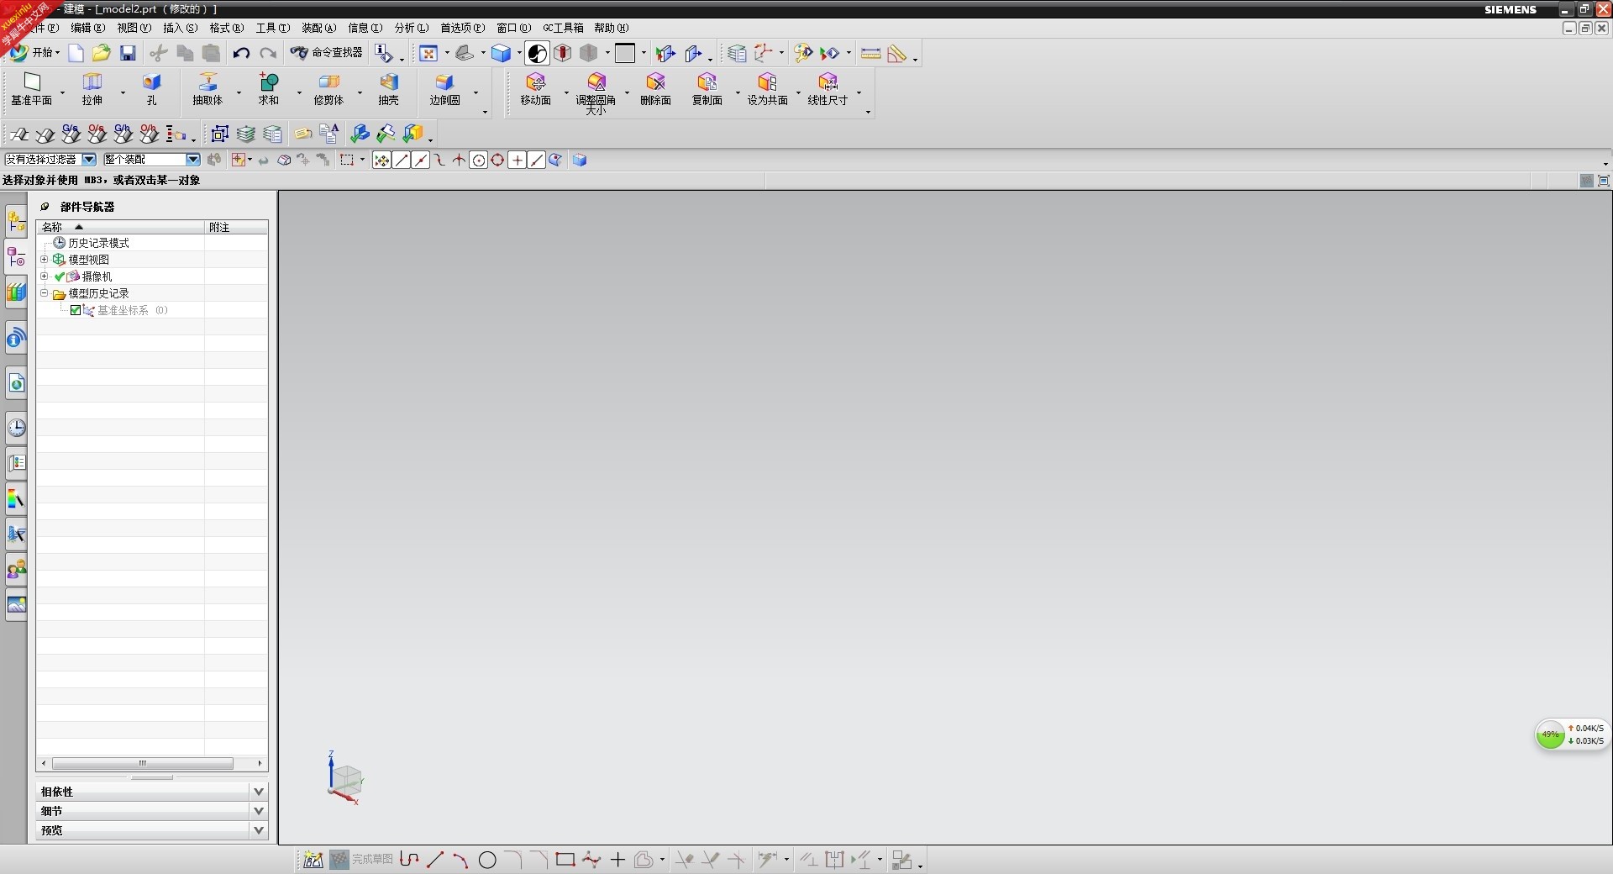The width and height of the screenshot is (1613, 874).
Task: Expand the 摄像机 tree node
Action: [x=45, y=276]
